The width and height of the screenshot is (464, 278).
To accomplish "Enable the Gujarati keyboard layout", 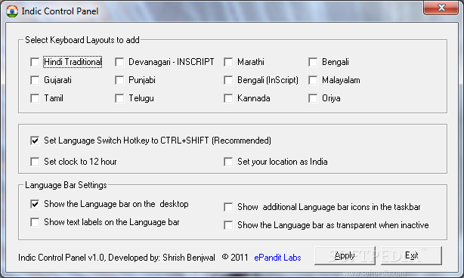I will click(x=35, y=80).
